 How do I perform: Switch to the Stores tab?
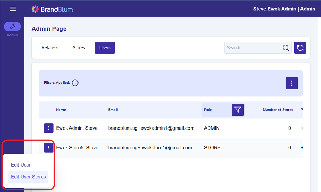pos(79,48)
